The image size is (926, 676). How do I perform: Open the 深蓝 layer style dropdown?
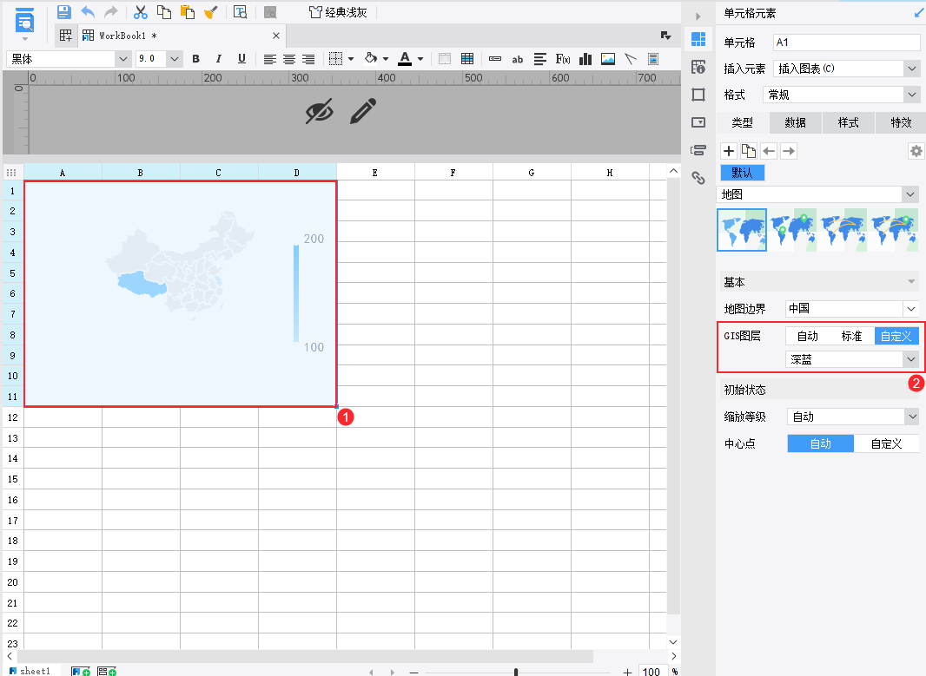click(x=851, y=359)
